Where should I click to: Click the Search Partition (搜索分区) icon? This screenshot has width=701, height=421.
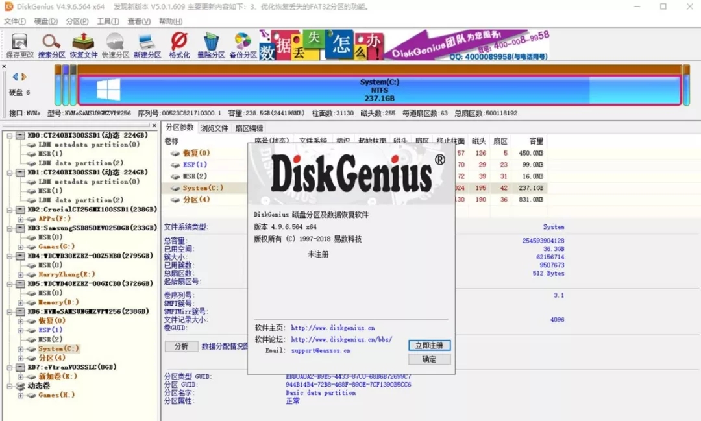(x=51, y=45)
